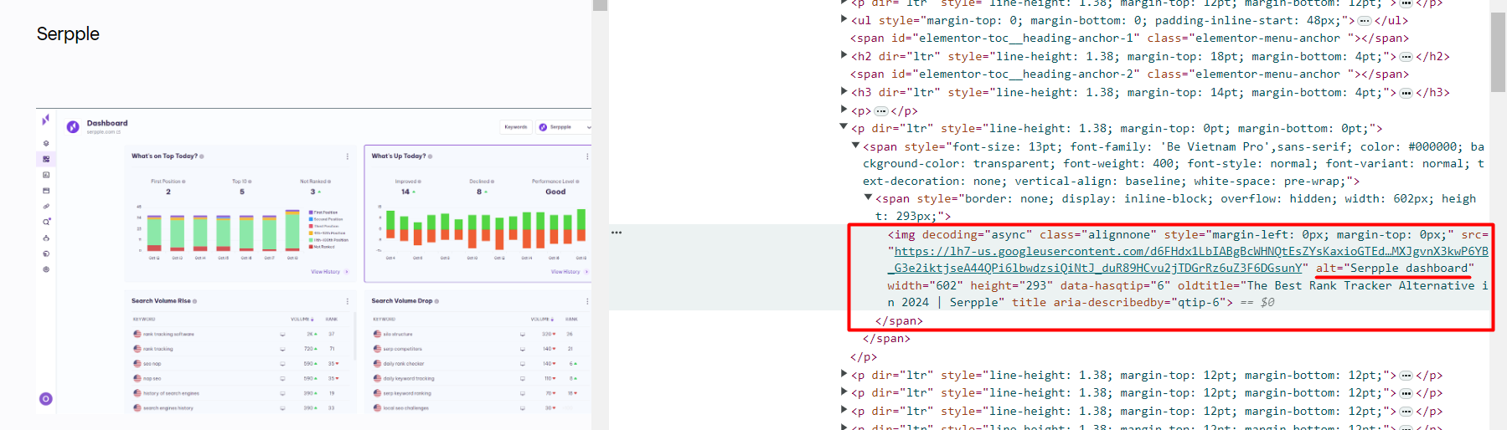Select the span with id elementor-toc__heading-anchor-2

click(1130, 74)
